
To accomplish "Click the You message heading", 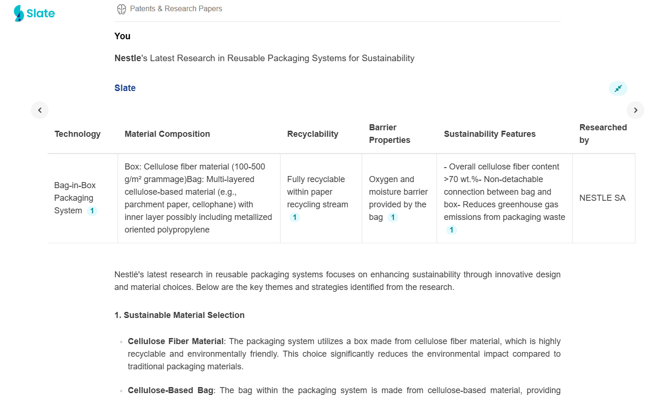I will pyautogui.click(x=122, y=36).
